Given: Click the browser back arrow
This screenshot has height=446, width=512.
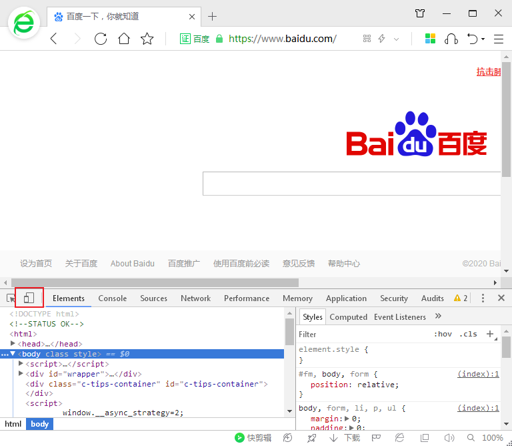Looking at the screenshot, I should click(54, 39).
